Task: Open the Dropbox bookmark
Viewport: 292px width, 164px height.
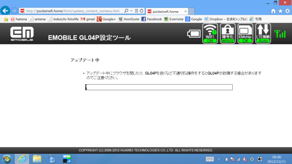Action: 226,19
